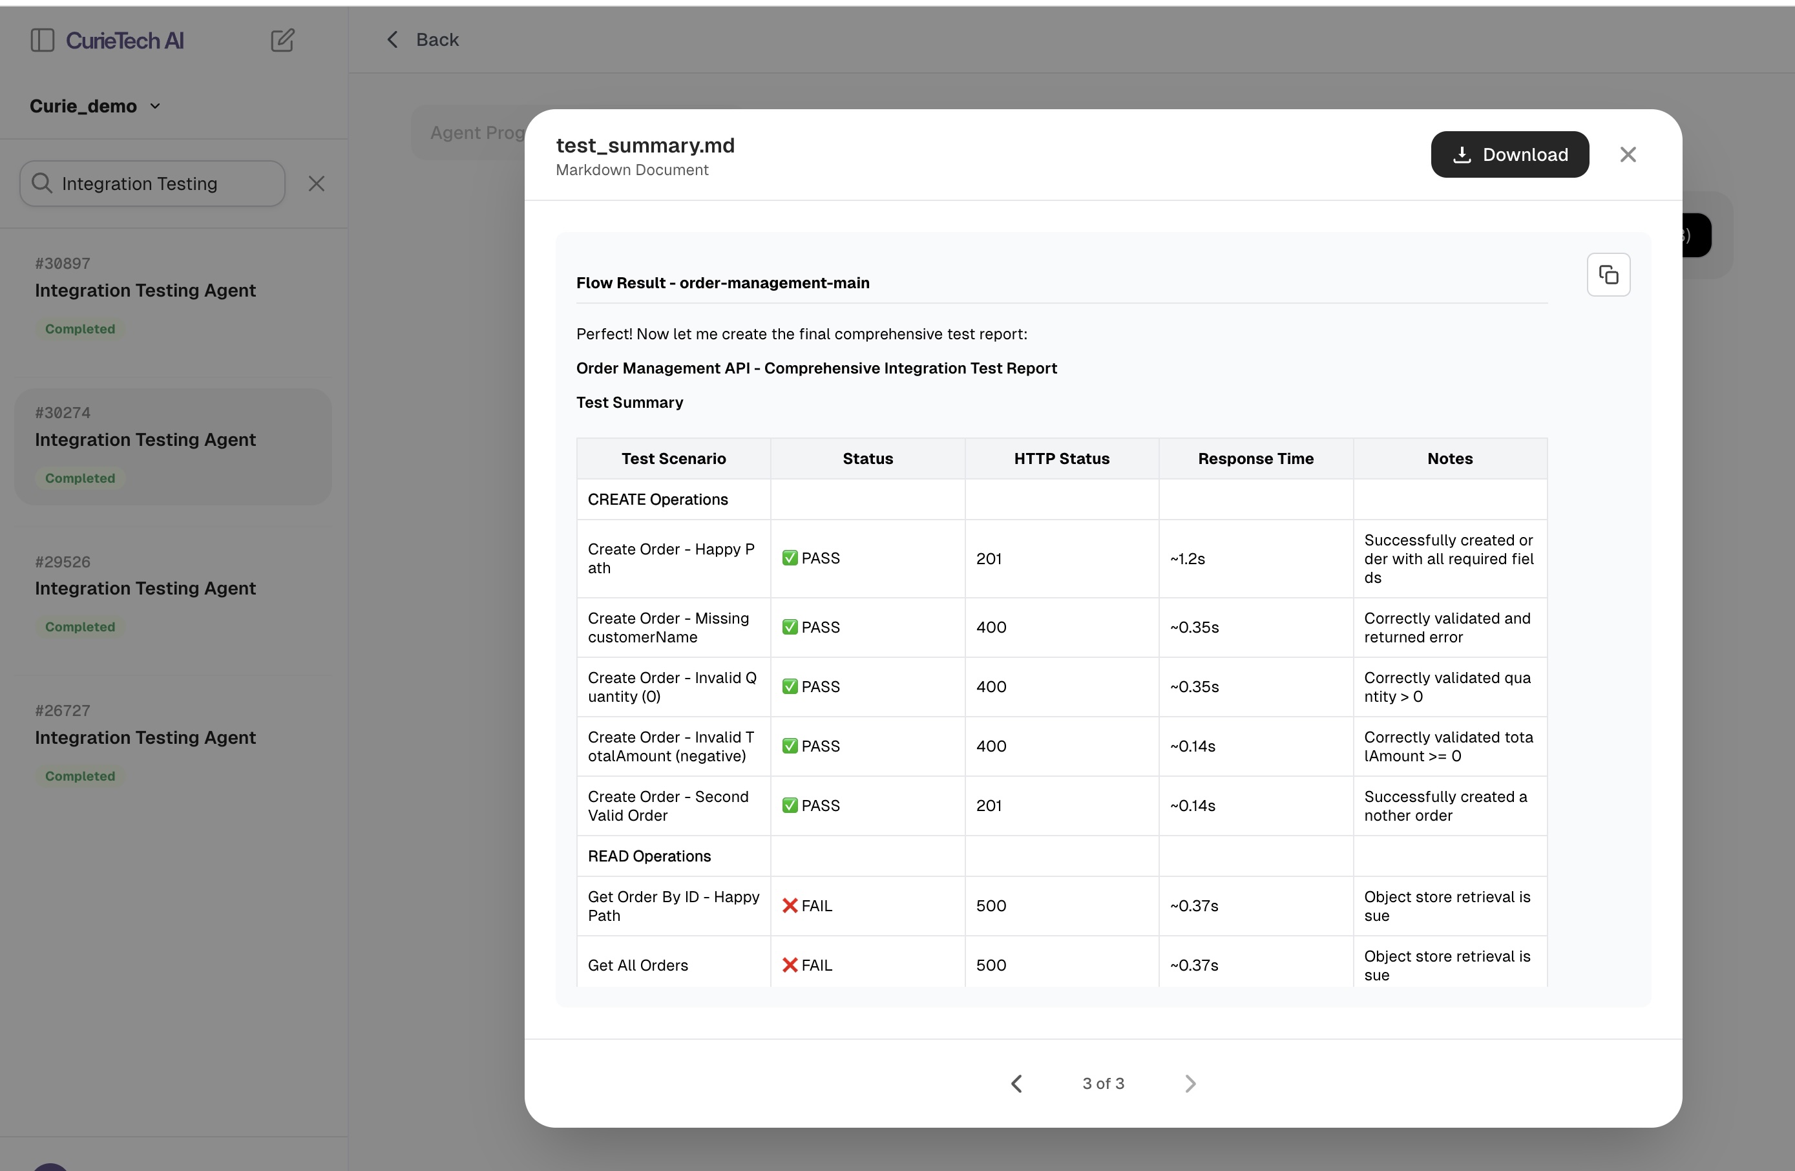Download the test_summary.md file

[1509, 154]
